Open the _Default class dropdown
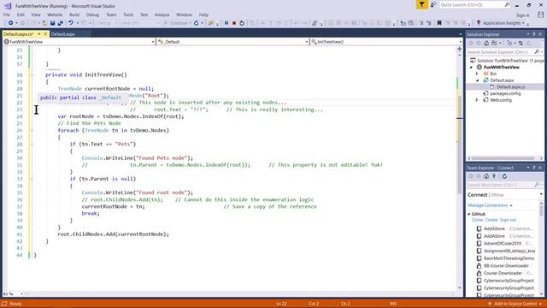The height and width of the screenshot is (308, 547). [x=307, y=42]
